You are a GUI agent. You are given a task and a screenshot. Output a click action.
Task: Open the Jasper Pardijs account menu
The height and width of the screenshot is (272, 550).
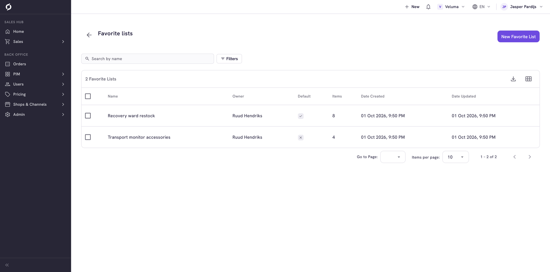point(522,7)
